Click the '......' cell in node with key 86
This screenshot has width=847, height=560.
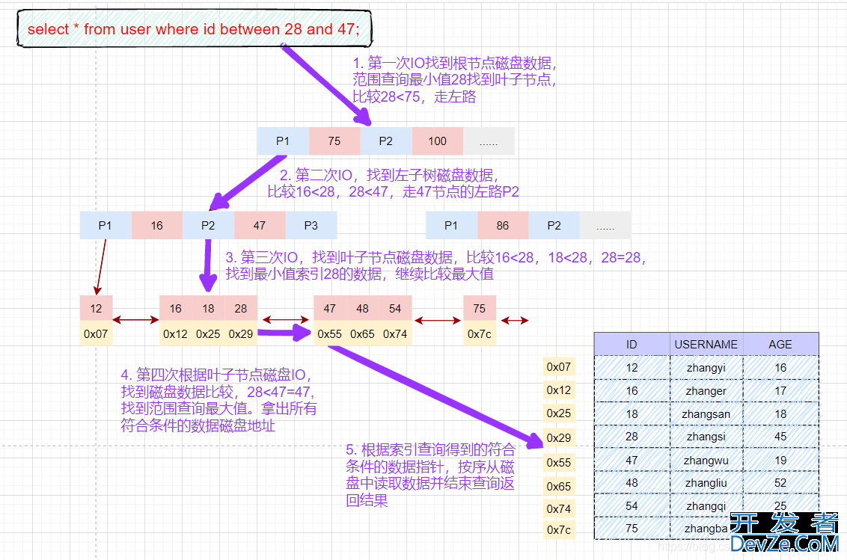pos(605,225)
